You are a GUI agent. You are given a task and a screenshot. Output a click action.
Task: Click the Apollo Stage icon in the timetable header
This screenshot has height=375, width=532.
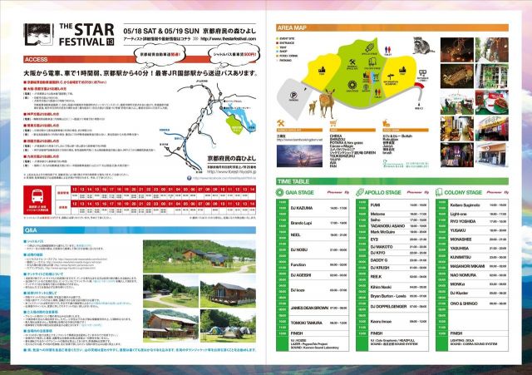coord(360,192)
